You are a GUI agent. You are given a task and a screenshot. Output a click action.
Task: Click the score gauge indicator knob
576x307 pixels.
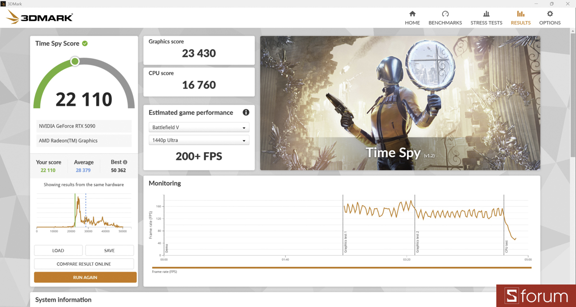pyautogui.click(x=74, y=61)
